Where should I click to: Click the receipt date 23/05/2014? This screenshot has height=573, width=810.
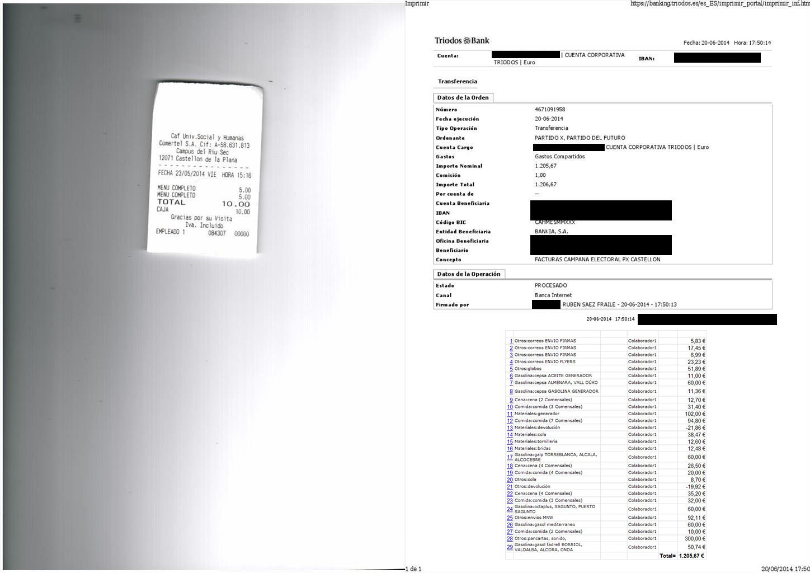[x=190, y=174]
